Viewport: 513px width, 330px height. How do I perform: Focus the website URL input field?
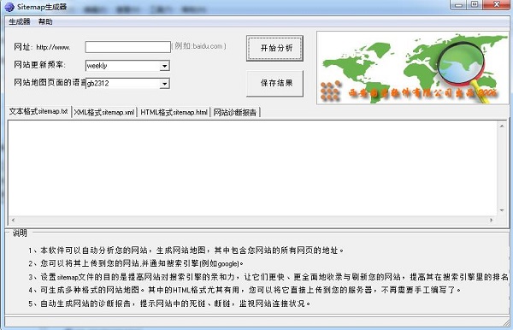click(128, 47)
